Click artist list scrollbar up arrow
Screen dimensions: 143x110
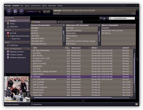pyautogui.click(x=99, y=28)
